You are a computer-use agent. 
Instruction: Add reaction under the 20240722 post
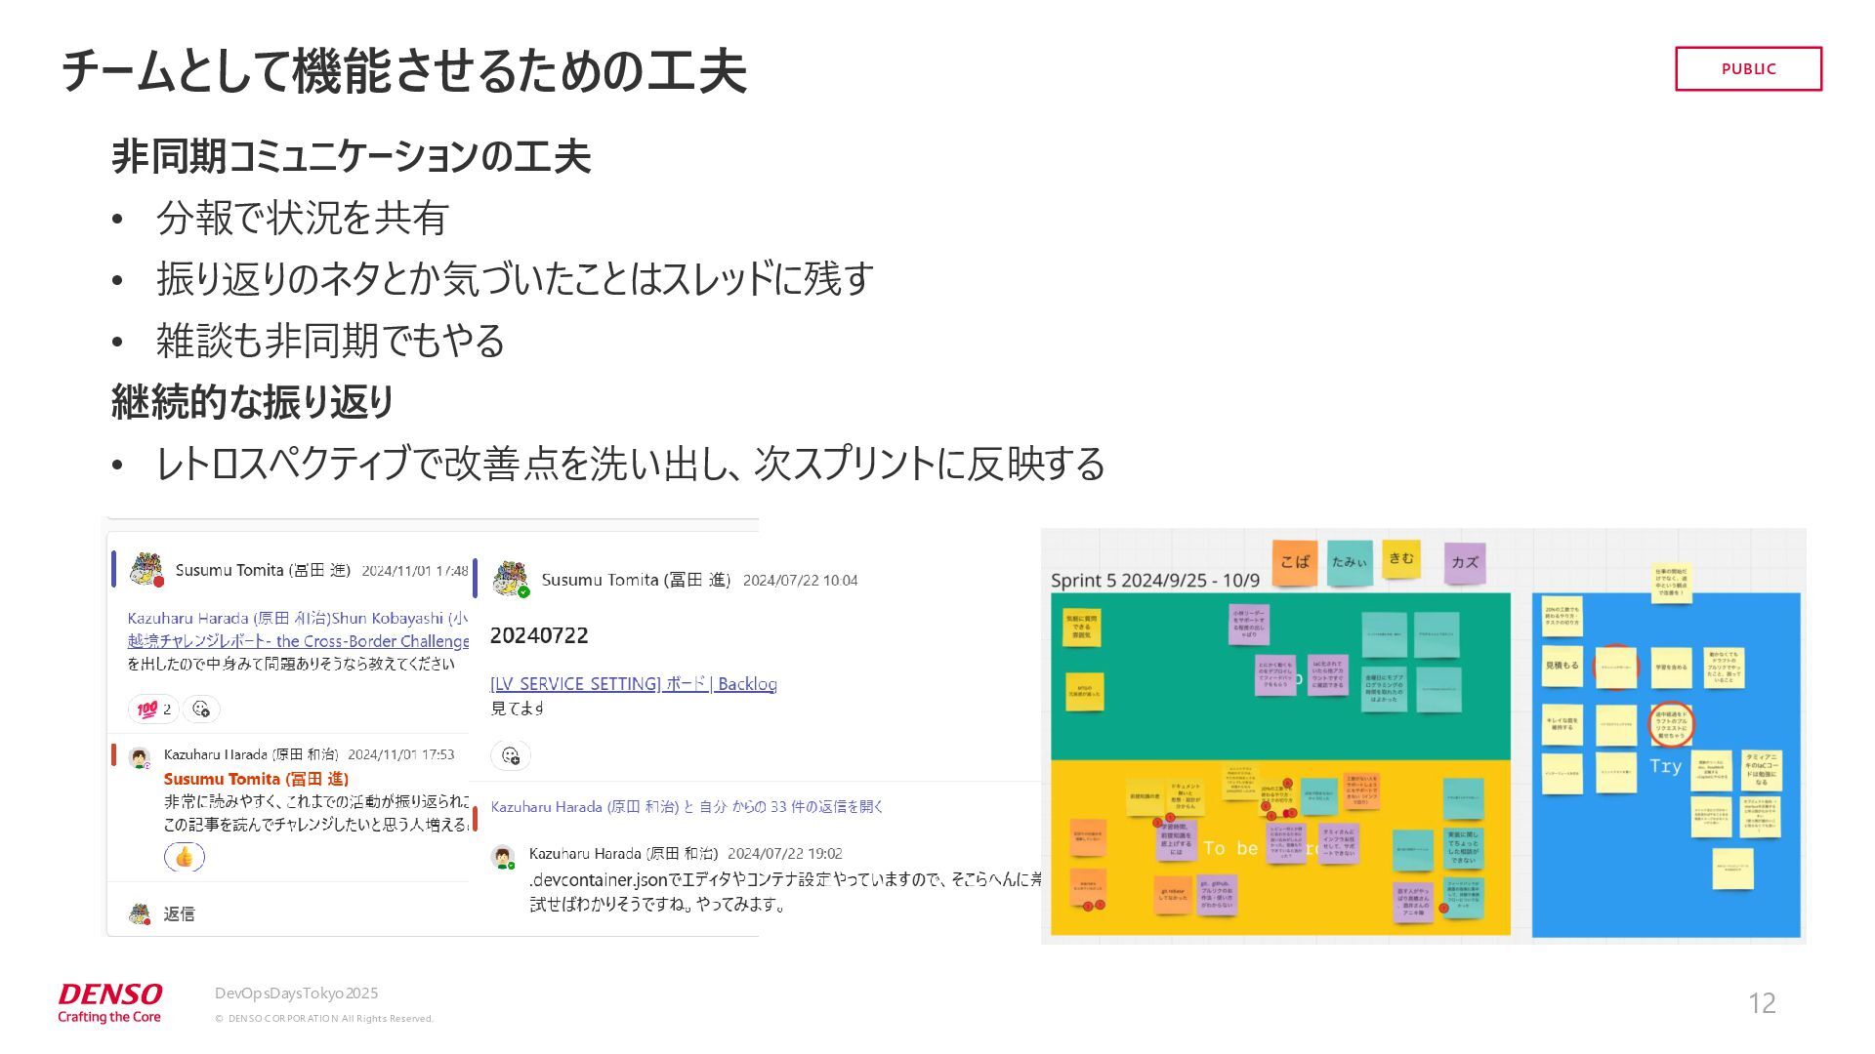[x=511, y=755]
